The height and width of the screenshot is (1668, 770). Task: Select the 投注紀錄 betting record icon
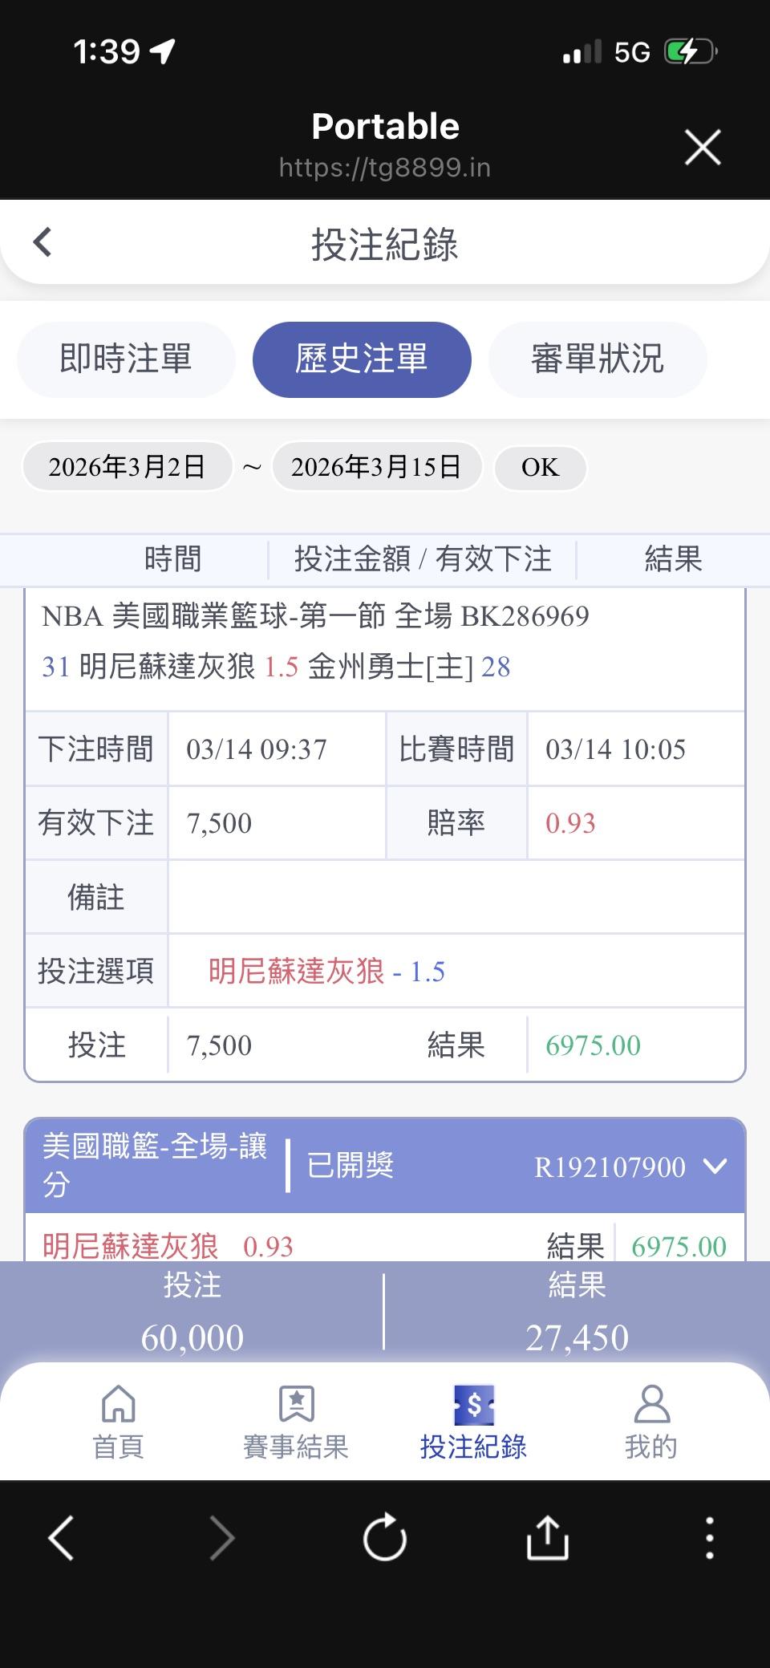click(473, 1422)
